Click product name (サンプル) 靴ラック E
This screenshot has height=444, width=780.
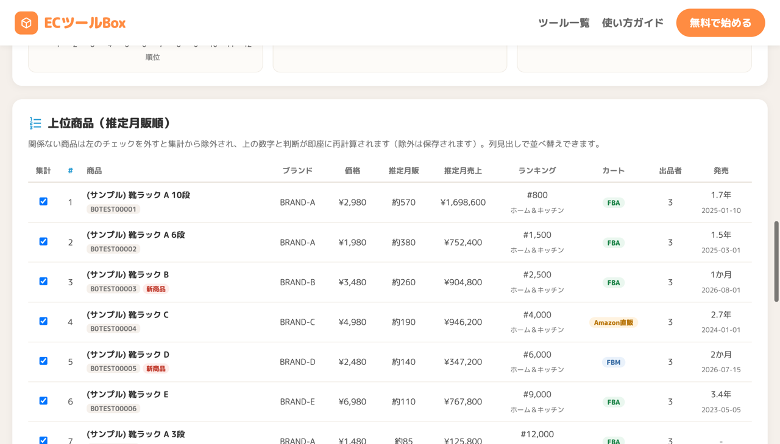(127, 394)
